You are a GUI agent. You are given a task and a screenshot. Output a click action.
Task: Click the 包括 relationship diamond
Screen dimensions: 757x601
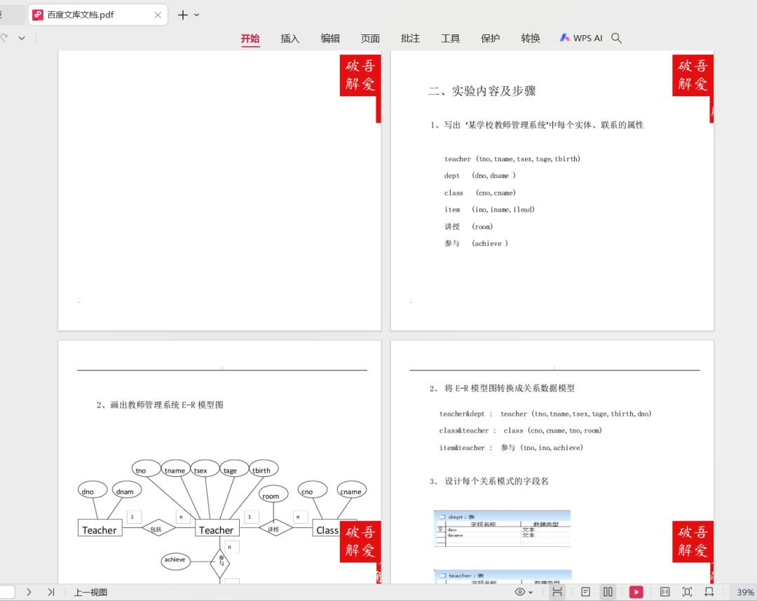click(158, 528)
